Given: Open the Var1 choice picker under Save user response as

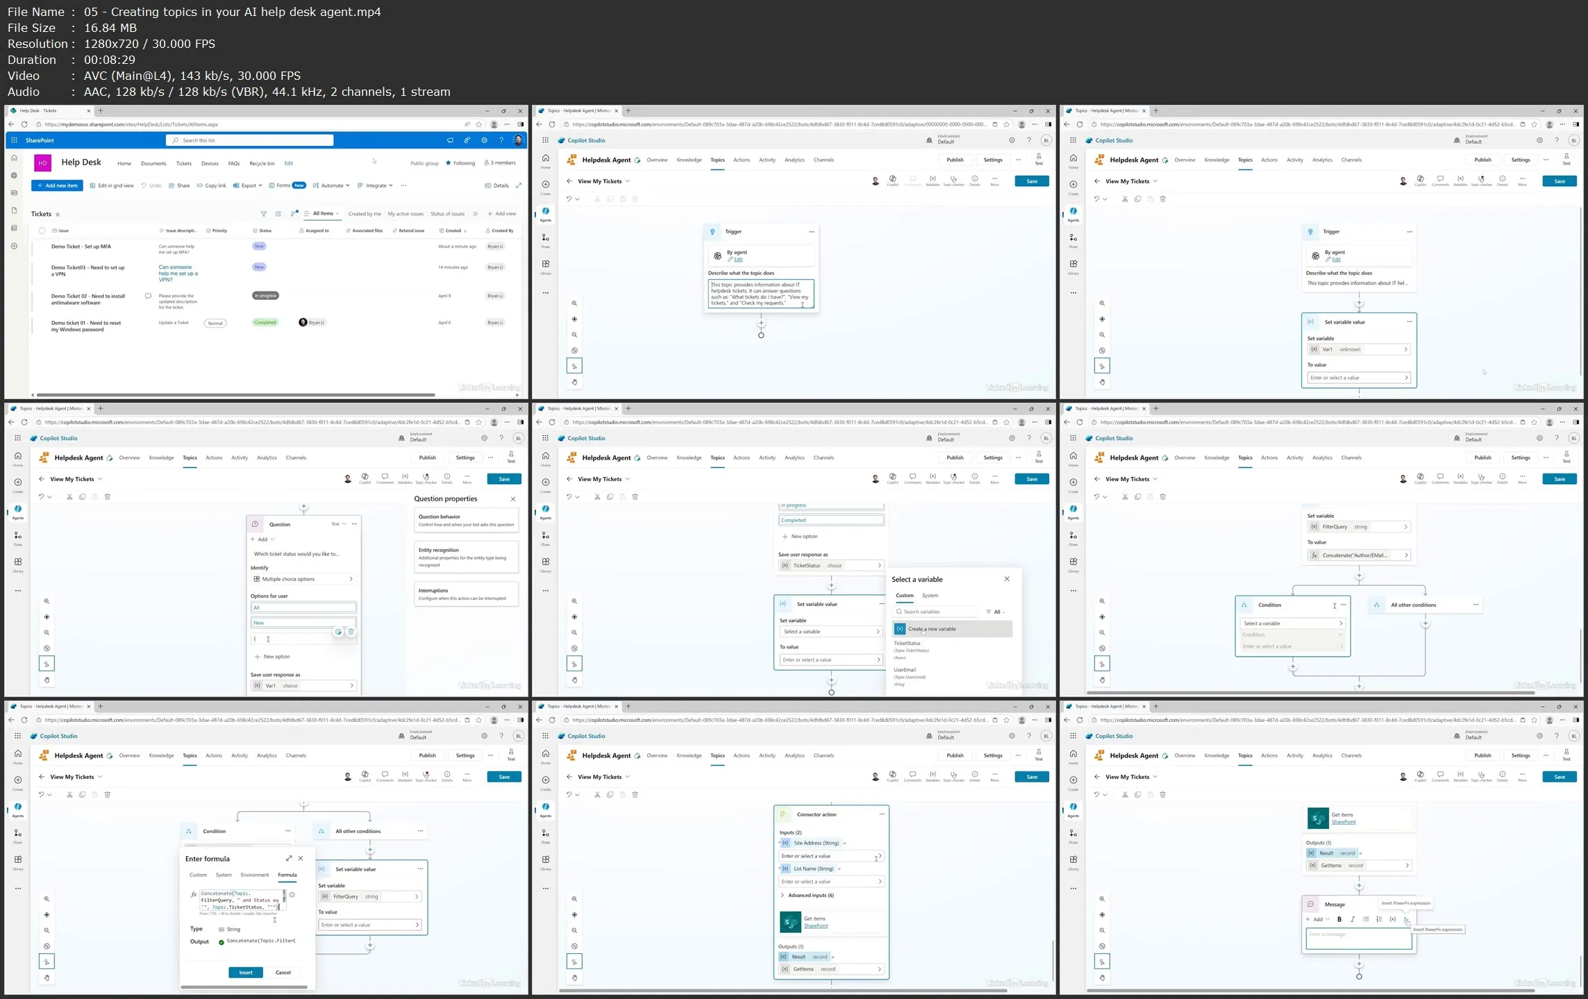Looking at the screenshot, I should click(303, 686).
